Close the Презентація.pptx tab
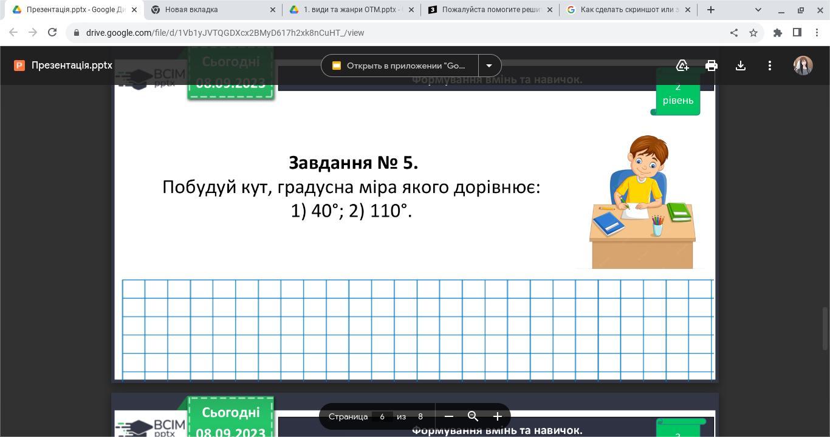Viewport: 830px width, 437px height. (x=134, y=10)
